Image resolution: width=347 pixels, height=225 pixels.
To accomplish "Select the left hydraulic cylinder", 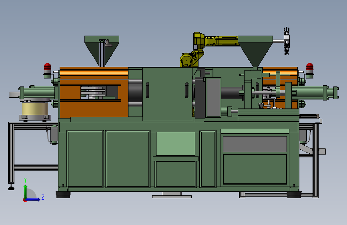I will click(37, 93).
